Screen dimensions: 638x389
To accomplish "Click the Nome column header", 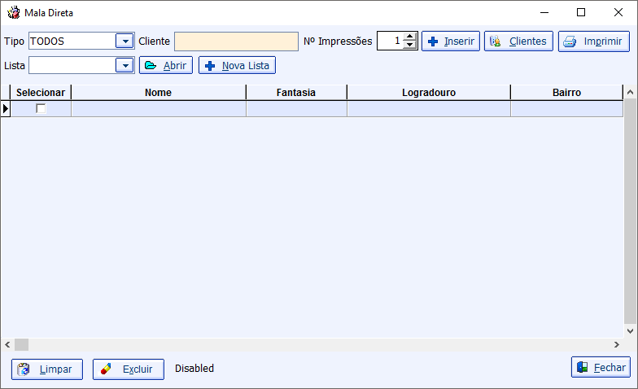I will [x=158, y=93].
